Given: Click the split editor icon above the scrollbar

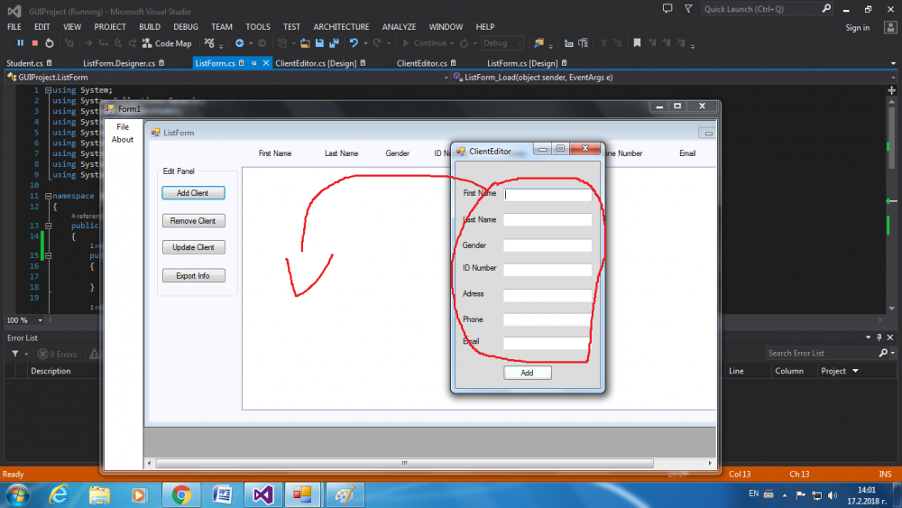Looking at the screenshot, I should pyautogui.click(x=892, y=90).
